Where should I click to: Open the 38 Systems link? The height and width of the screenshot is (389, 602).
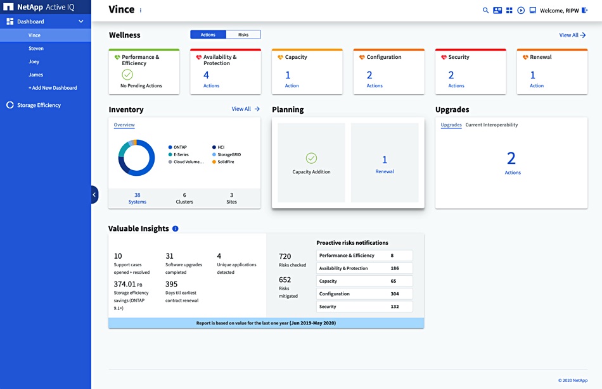[138, 198]
